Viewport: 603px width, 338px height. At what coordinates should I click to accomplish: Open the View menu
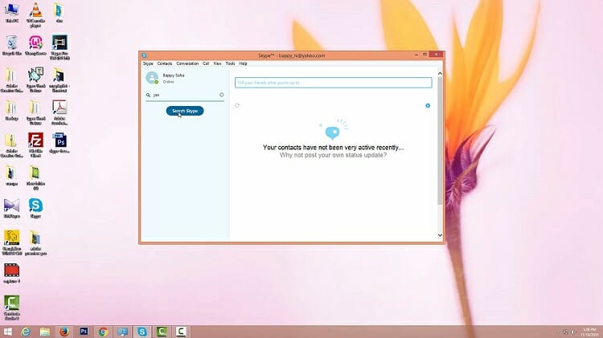tap(217, 63)
